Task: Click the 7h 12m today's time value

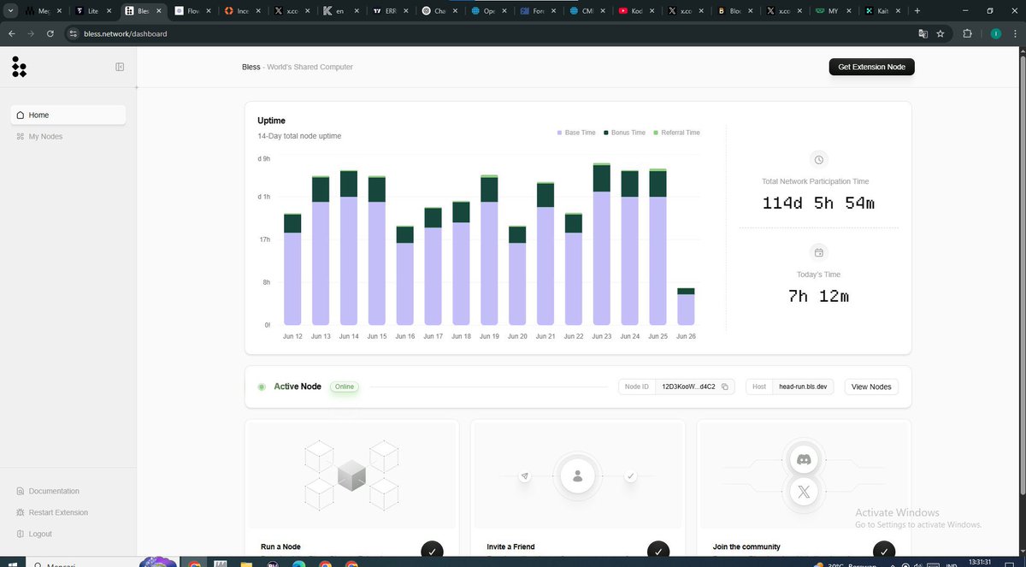Action: pyautogui.click(x=818, y=296)
